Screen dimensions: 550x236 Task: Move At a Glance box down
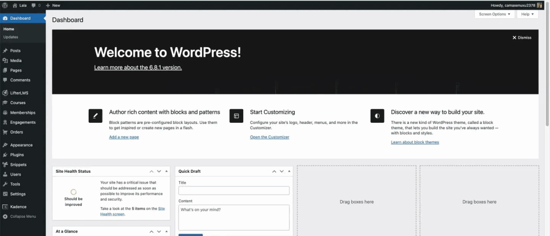(x=159, y=232)
